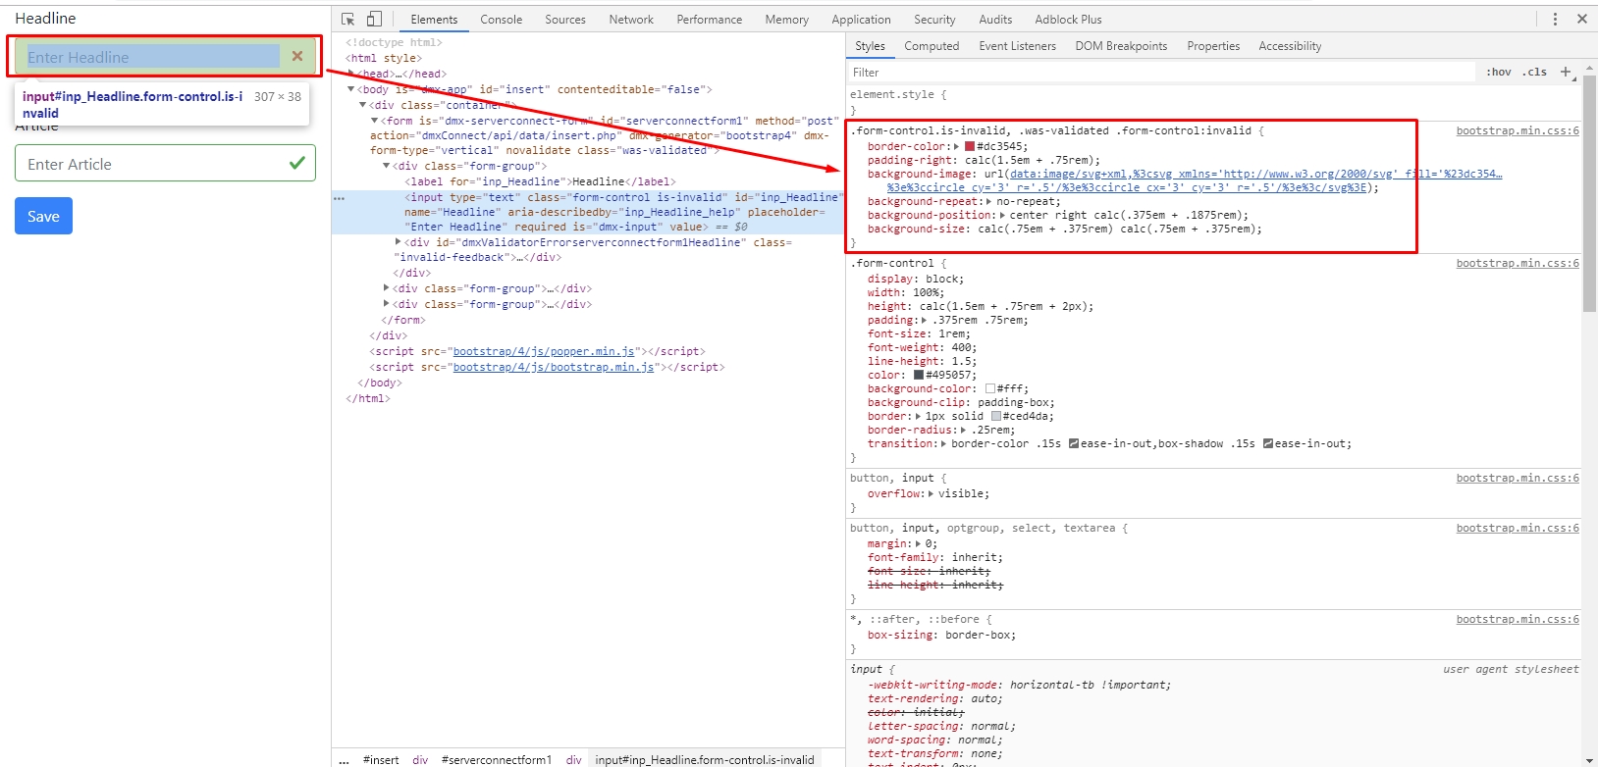Image resolution: width=1598 pixels, height=767 pixels.
Task: Click the New Style Rule plus icon
Action: click(1566, 72)
